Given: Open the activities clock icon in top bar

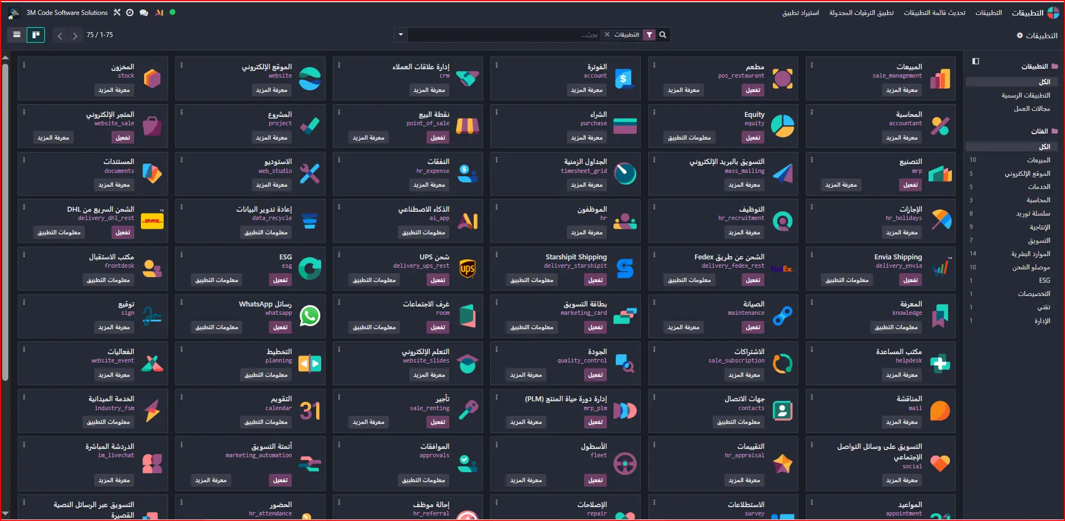Looking at the screenshot, I should 130,13.
